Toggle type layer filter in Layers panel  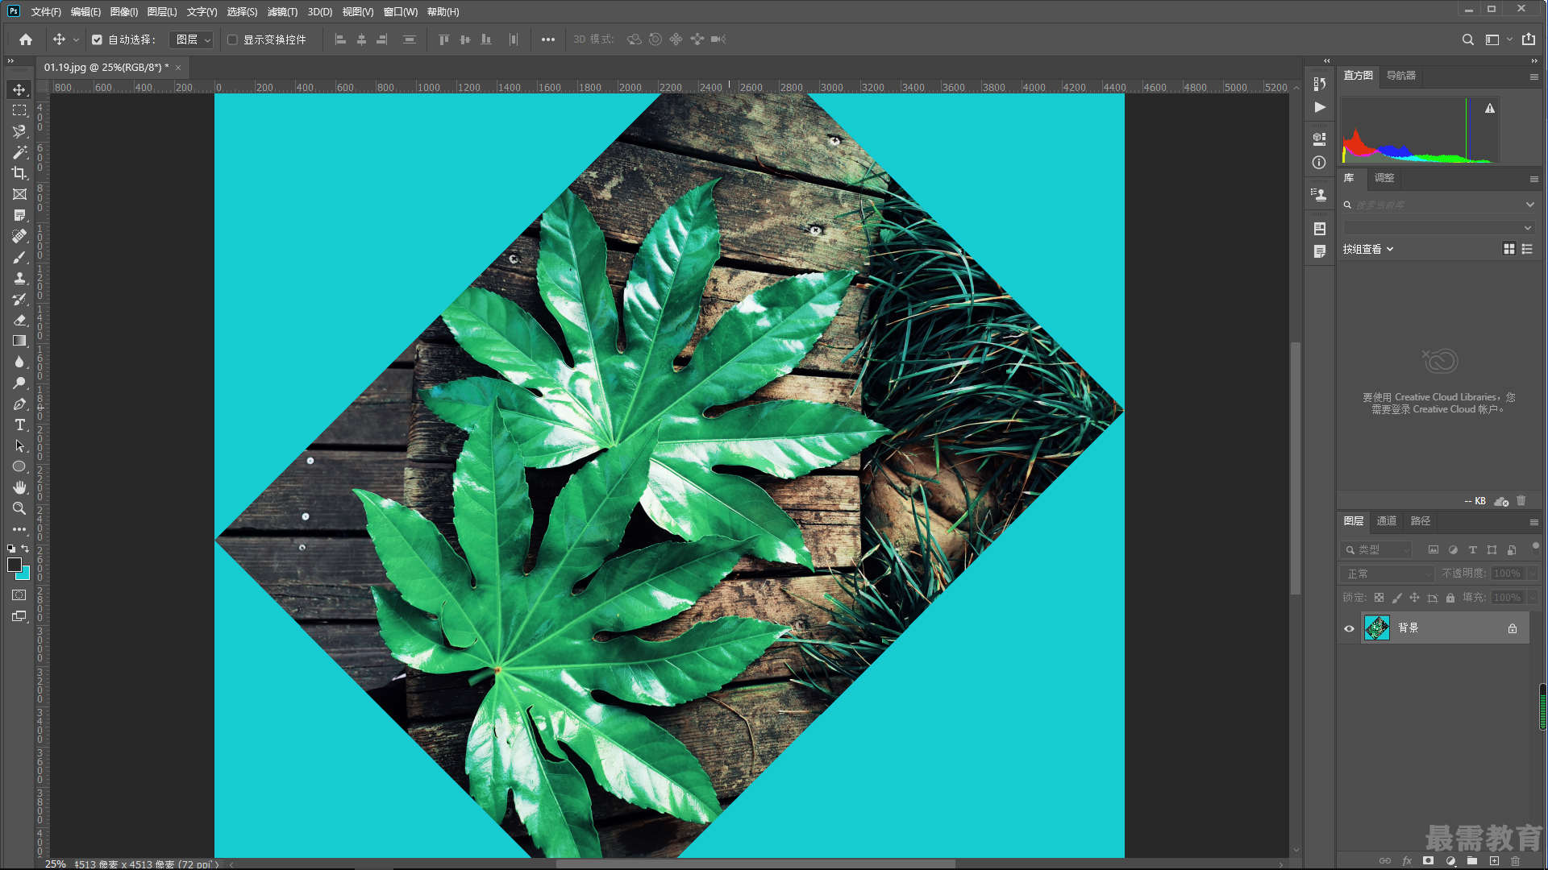(x=1472, y=549)
